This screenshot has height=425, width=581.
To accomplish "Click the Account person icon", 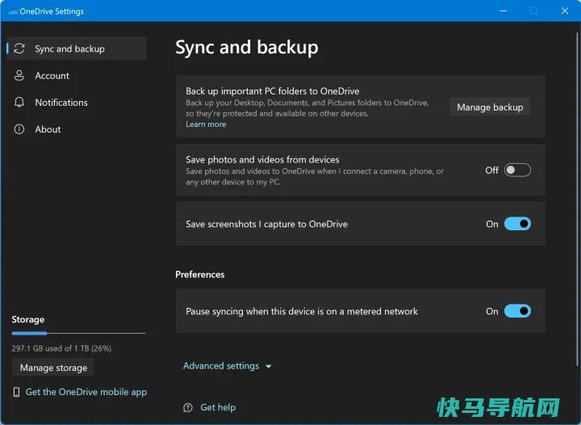I will tap(19, 75).
